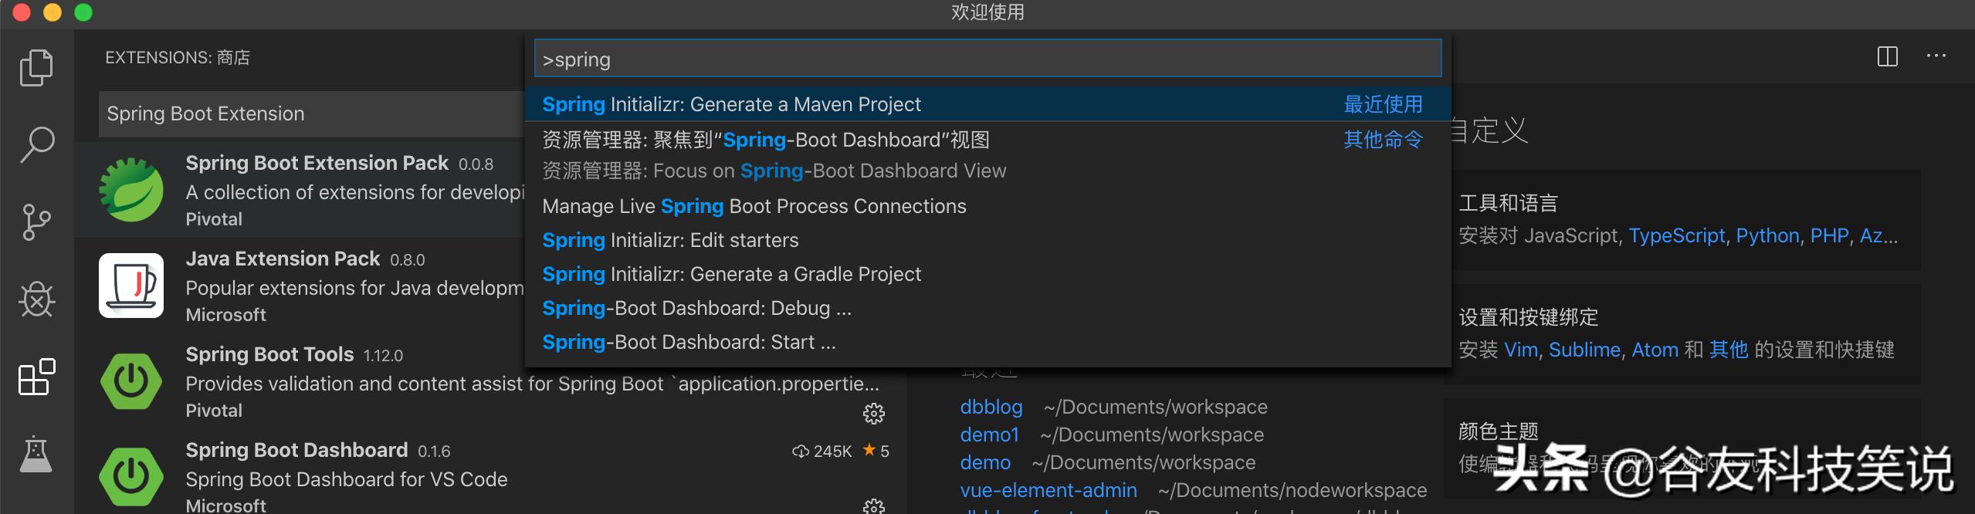Click the Spring Boot Extension Pack leaf icon

pos(131,190)
